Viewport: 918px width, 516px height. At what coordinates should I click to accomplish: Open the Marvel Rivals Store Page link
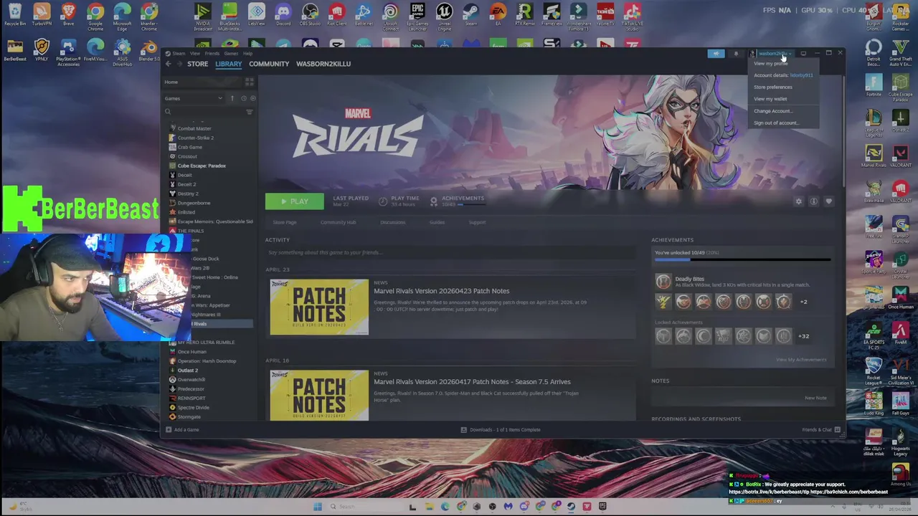[x=285, y=222]
